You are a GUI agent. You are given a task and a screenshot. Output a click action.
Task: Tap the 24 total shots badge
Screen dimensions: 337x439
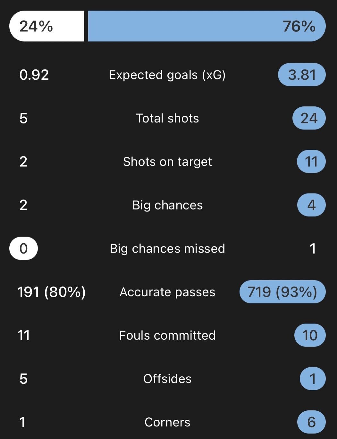(x=309, y=118)
